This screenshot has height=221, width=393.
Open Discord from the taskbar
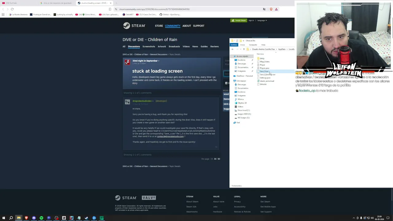tap(34, 218)
